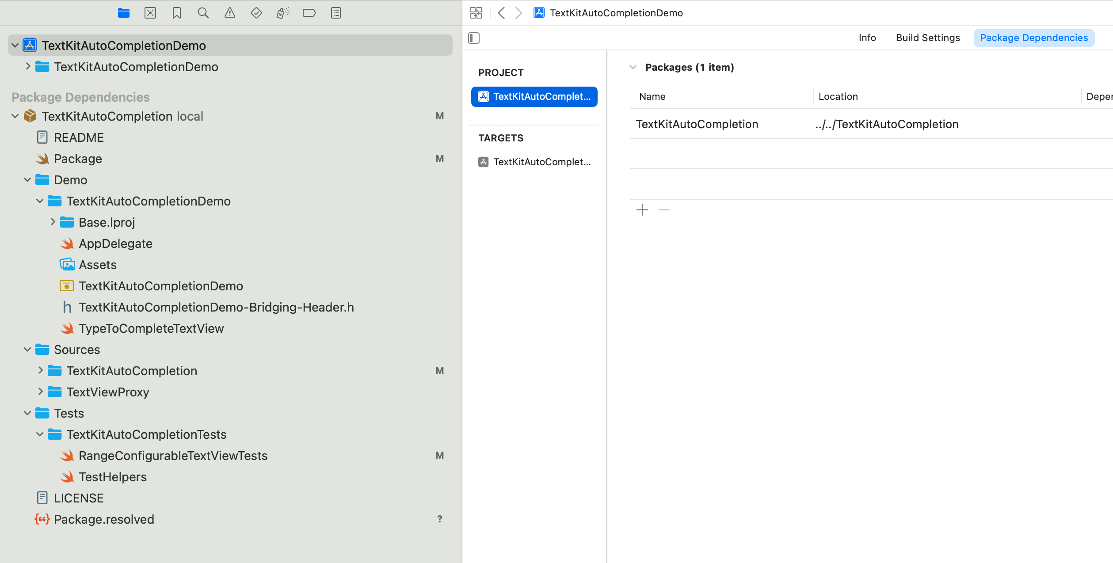Open the Report navigator
The height and width of the screenshot is (563, 1113).
pyautogui.click(x=336, y=13)
